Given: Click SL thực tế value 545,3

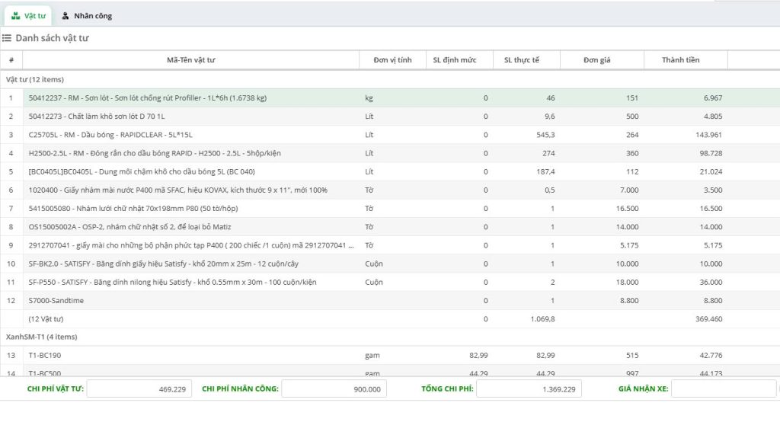Looking at the screenshot, I should click(545, 135).
